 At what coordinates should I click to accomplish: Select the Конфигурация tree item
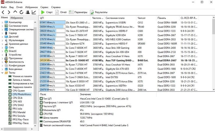click(17, 65)
